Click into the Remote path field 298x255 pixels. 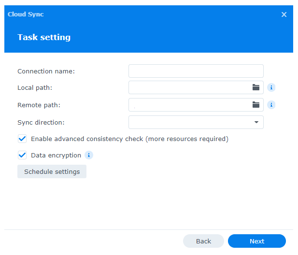point(188,105)
